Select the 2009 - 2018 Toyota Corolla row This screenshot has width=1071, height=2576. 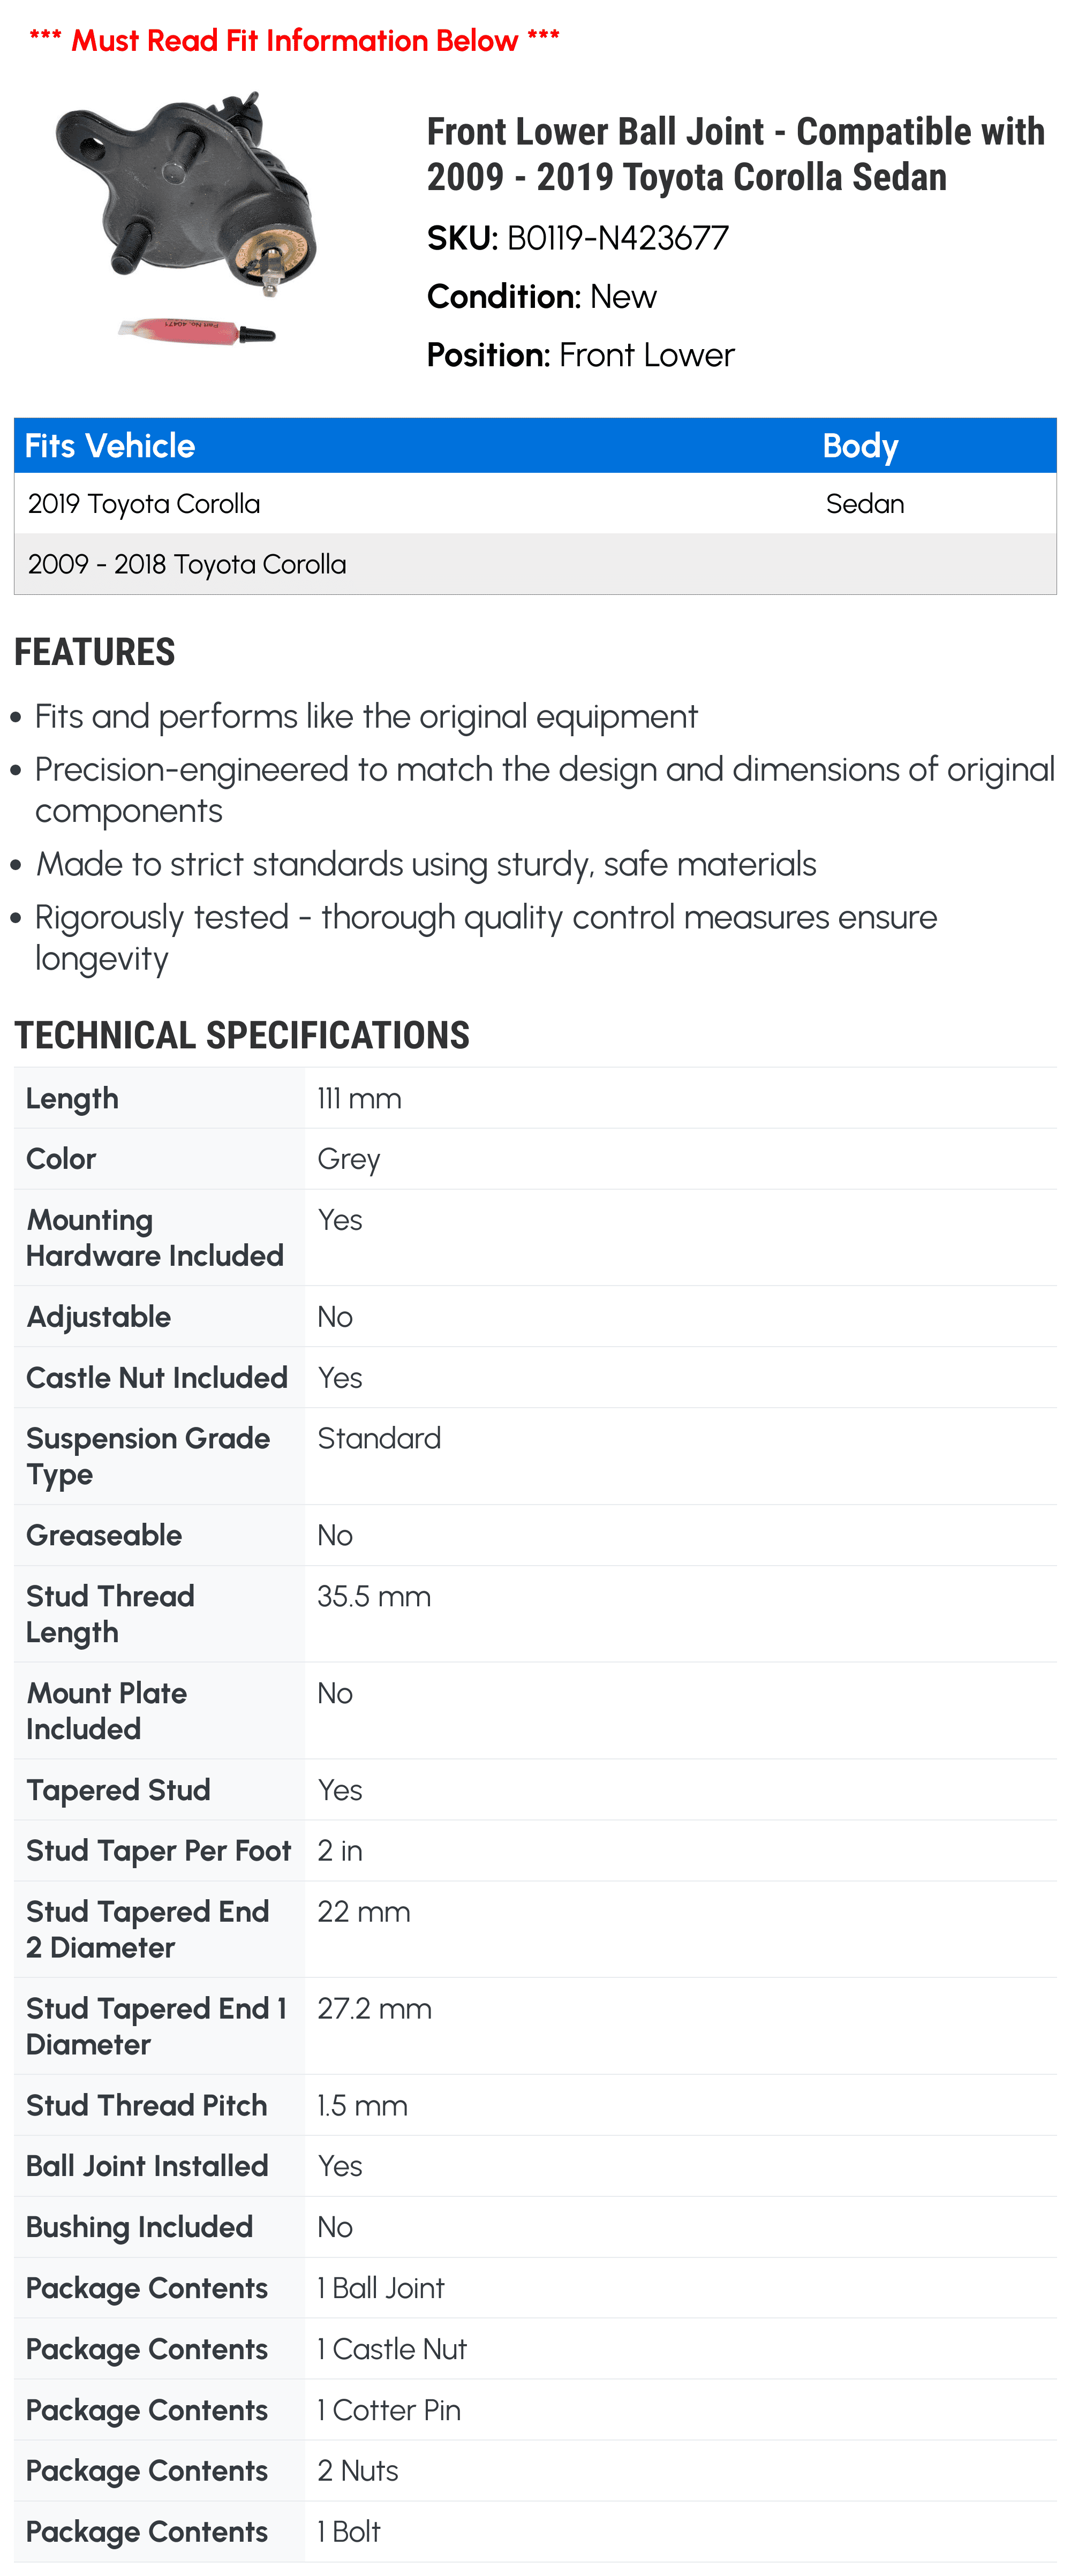coord(535,564)
